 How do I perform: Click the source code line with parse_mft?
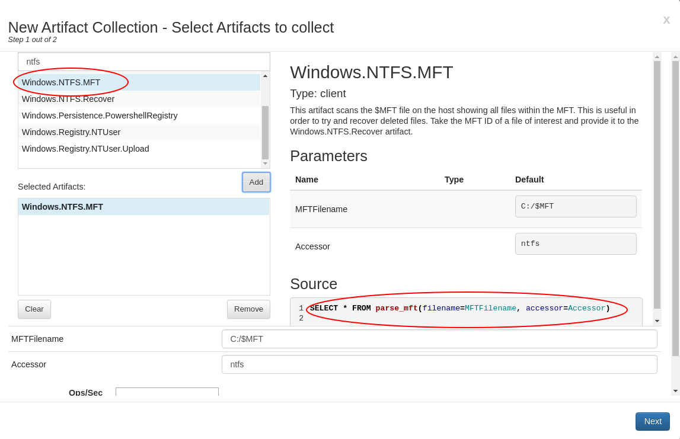(x=459, y=308)
